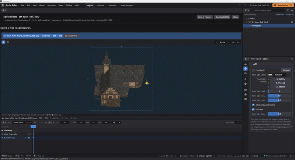Image resolution: width=295 pixels, height=160 pixels.
Task: Open the transform properties tab icon
Action: (x=246, y=64)
